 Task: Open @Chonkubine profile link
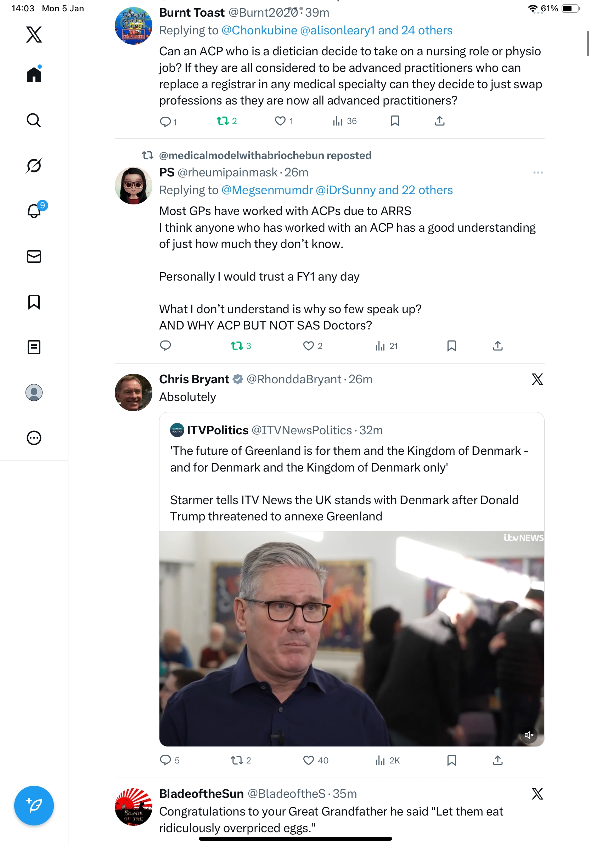tap(259, 30)
